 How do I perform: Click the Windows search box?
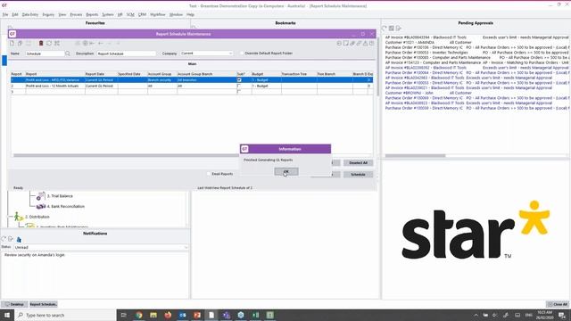65,315
